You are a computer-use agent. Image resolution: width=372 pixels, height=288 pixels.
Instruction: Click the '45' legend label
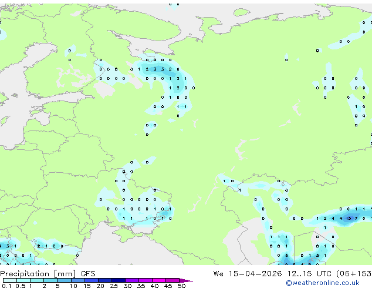tap(168, 286)
